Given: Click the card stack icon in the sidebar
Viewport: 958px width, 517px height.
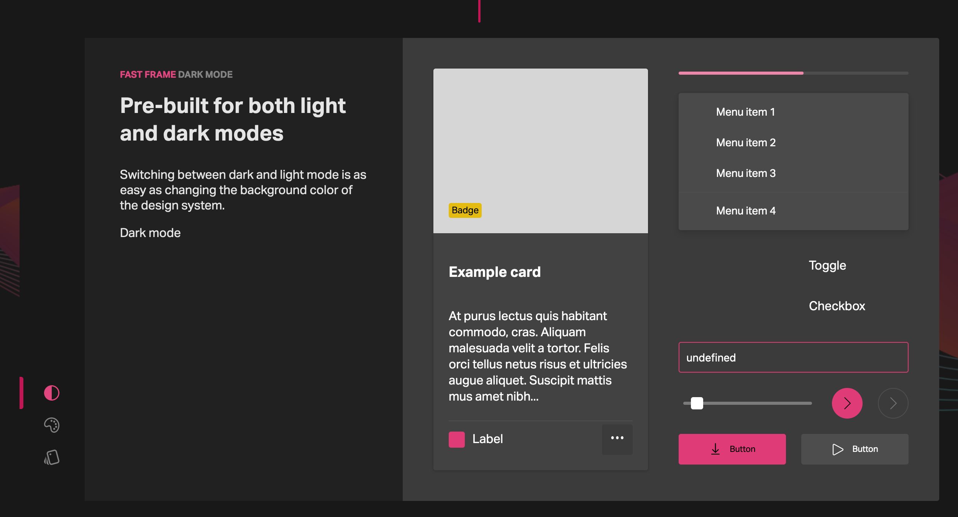Looking at the screenshot, I should tap(51, 456).
